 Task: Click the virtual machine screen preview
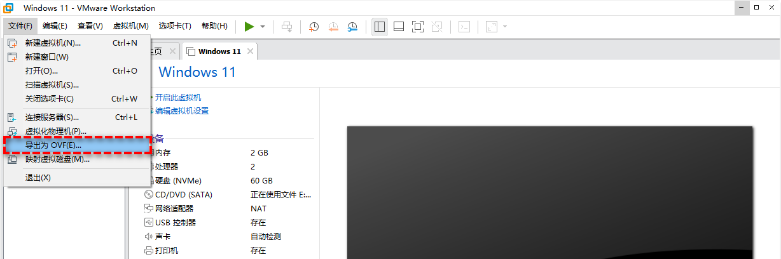point(549,192)
